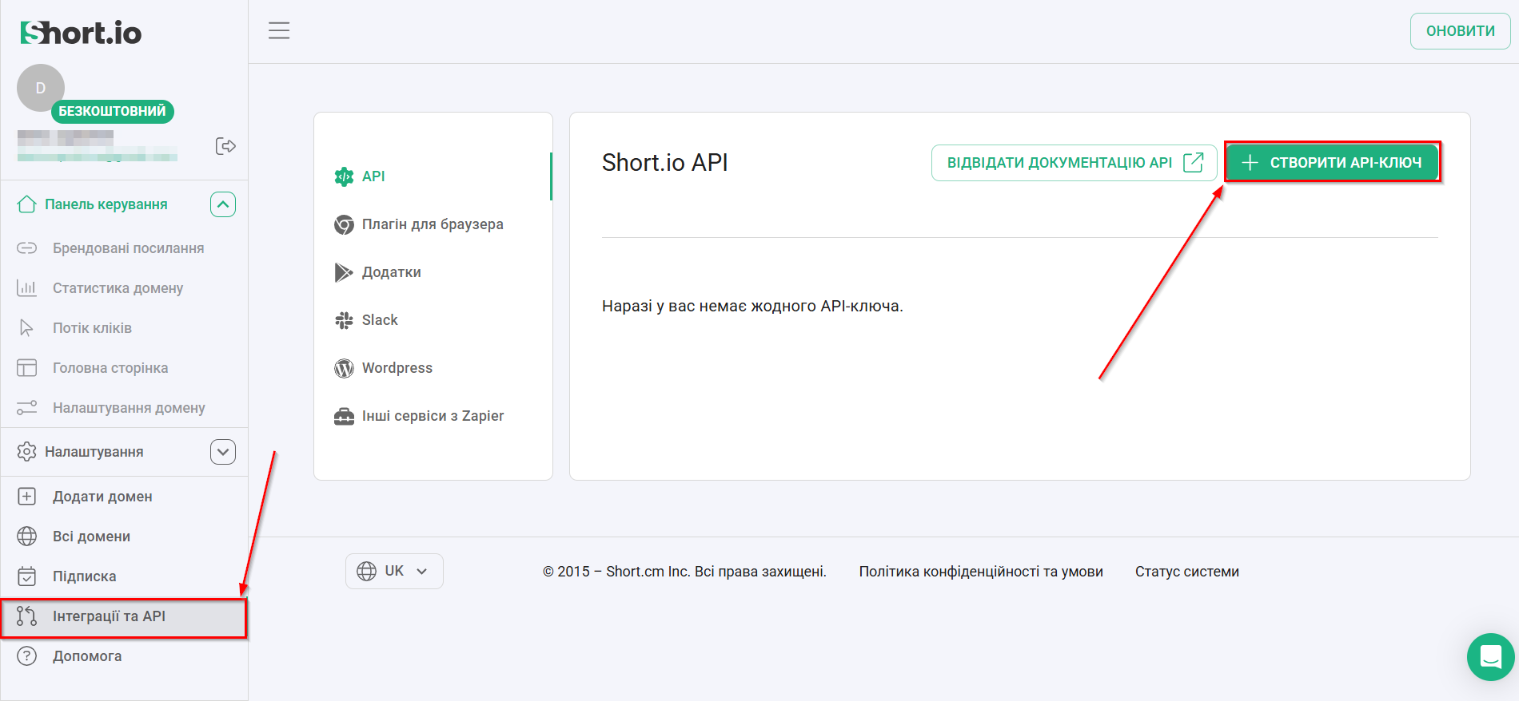This screenshot has width=1519, height=701.
Task: Click the Short.io API heading
Action: click(x=664, y=163)
